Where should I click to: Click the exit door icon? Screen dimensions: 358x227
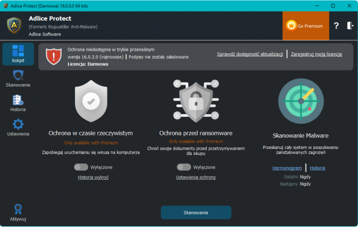tap(350, 26)
